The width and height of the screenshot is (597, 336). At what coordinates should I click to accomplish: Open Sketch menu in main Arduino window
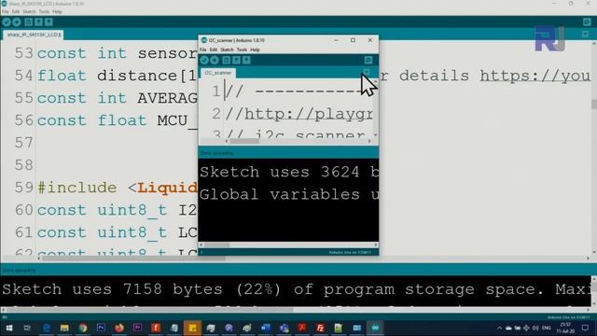[29, 12]
